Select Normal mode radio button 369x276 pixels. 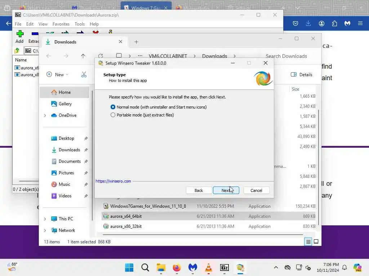pyautogui.click(x=113, y=107)
